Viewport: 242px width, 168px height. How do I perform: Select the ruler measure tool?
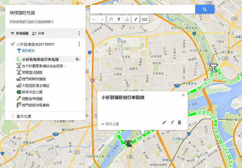tap(145, 19)
